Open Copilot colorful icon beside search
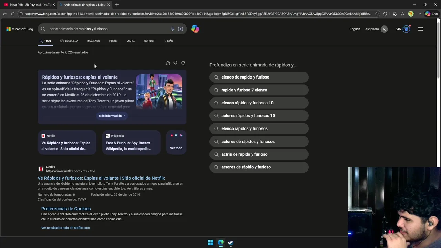 (195, 29)
